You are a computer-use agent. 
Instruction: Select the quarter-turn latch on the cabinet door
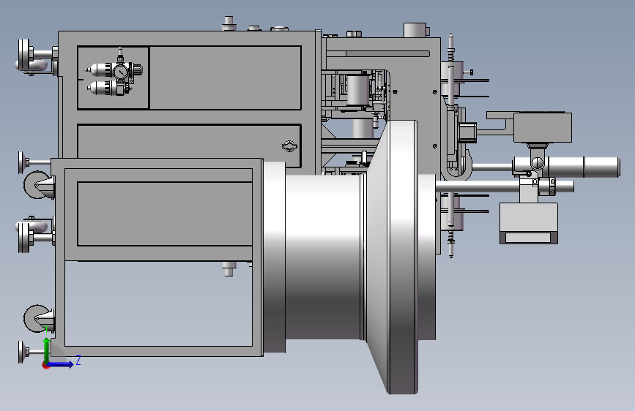289,146
